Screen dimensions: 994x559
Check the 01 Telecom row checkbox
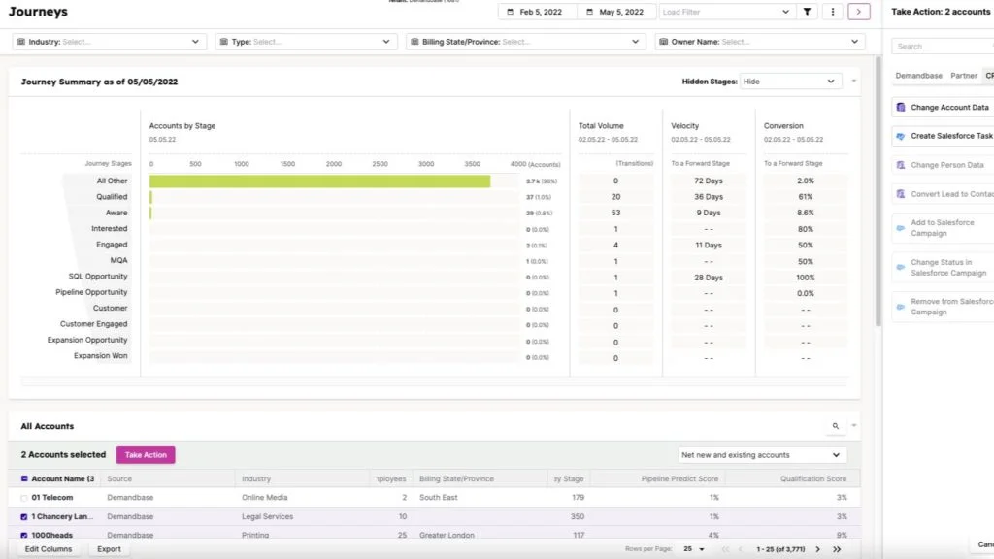tap(24, 498)
